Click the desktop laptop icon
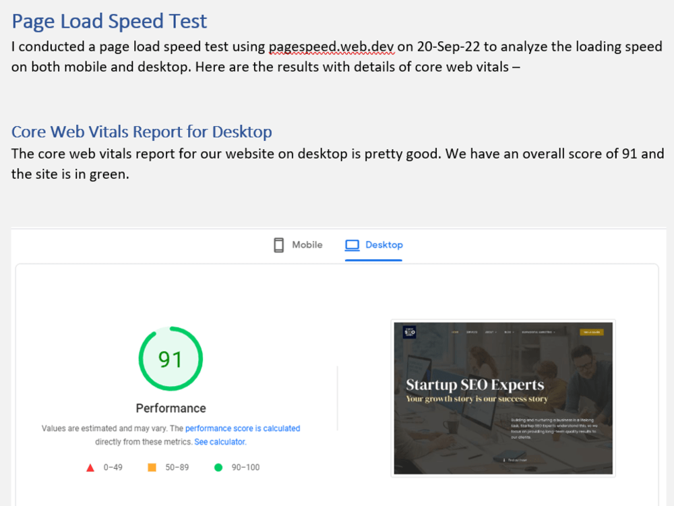Viewport: 674px width, 506px height. 352,245
